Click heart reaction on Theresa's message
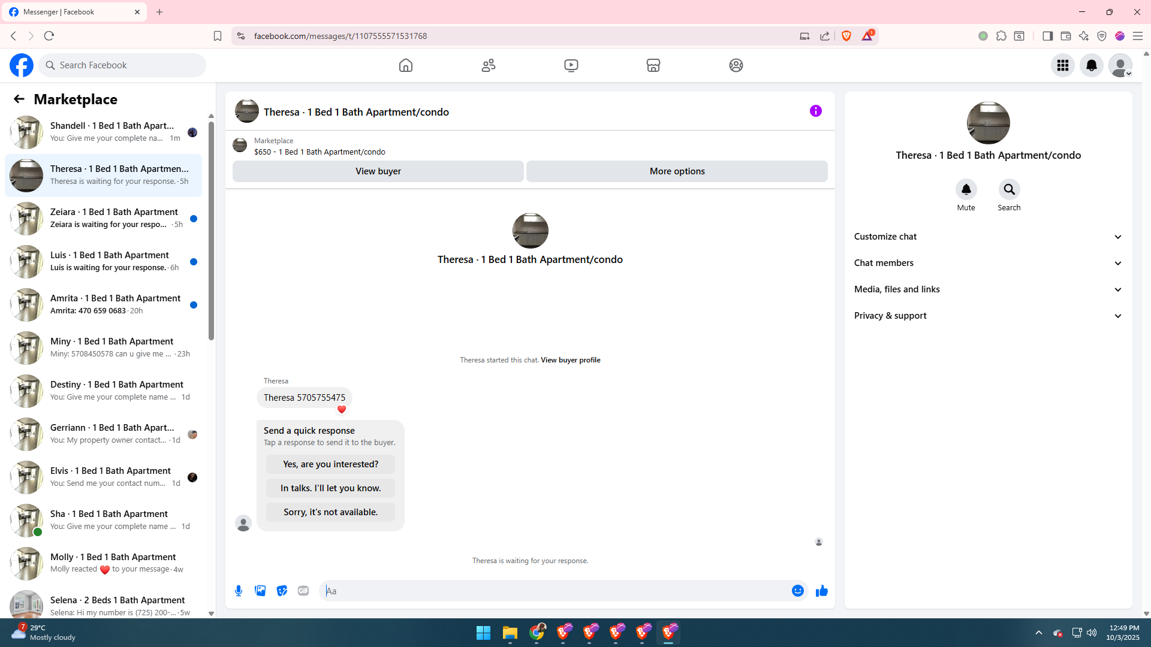Screen dimensions: 1151x647 pyautogui.click(x=342, y=410)
